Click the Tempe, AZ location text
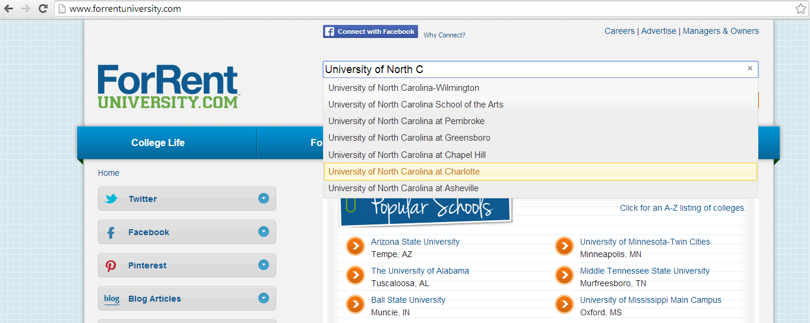 [x=391, y=254]
